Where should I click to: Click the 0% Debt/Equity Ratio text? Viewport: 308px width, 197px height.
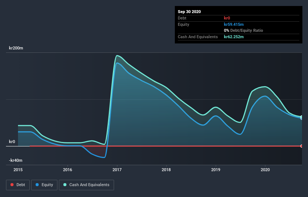[243, 30]
